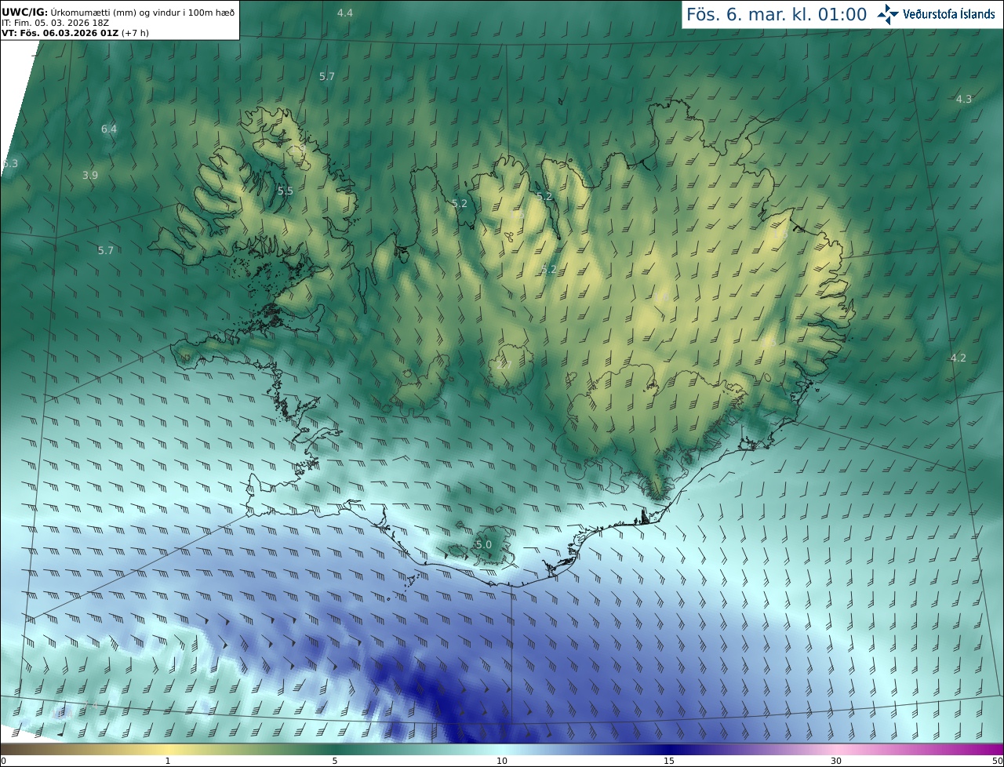Select the "Fös. 6. mar. kl. 01:00" timestamp
Image resolution: width=1004 pixels, height=767 pixels.
pyautogui.click(x=777, y=14)
